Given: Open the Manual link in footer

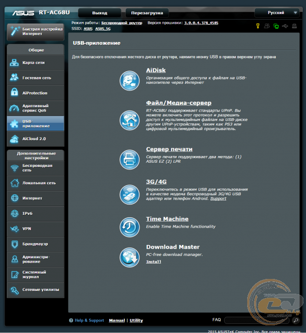Looking at the screenshot, I should click(x=117, y=320).
